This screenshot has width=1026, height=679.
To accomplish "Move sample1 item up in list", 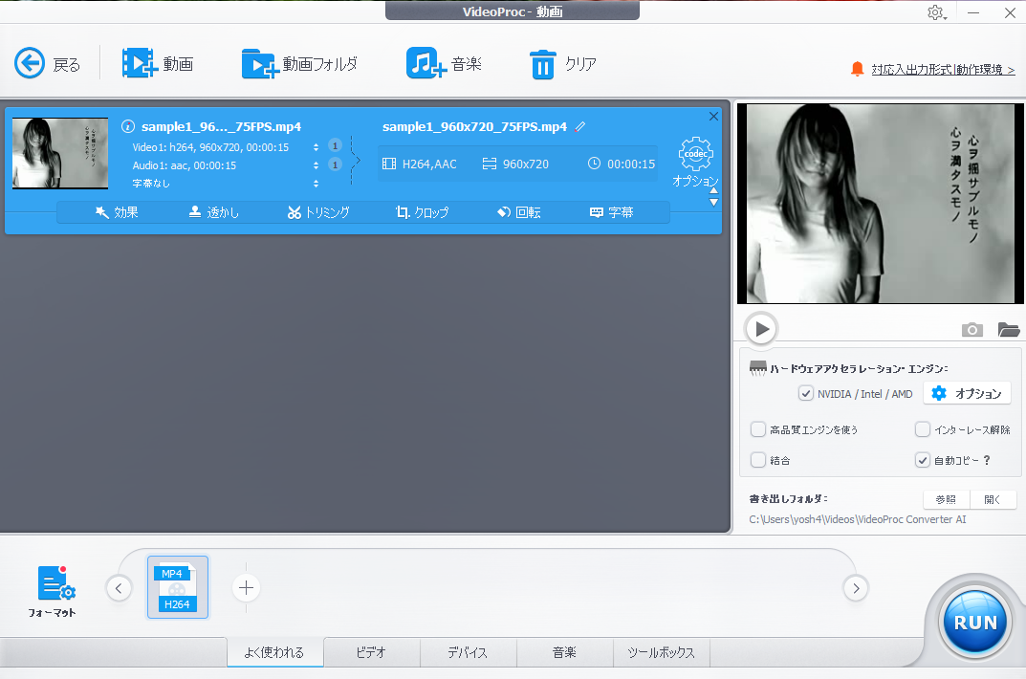I will [x=714, y=191].
